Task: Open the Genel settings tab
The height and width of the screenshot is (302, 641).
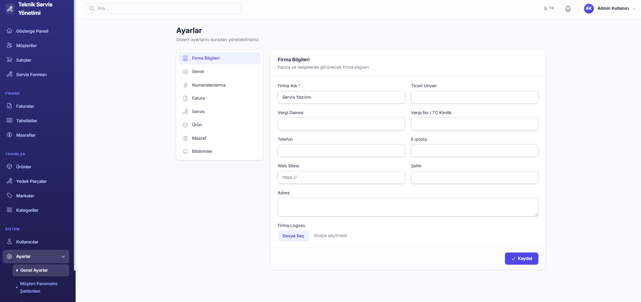Action: [198, 72]
